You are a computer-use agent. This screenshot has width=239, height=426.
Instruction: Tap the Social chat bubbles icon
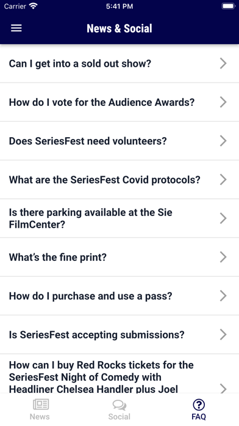pos(120,405)
